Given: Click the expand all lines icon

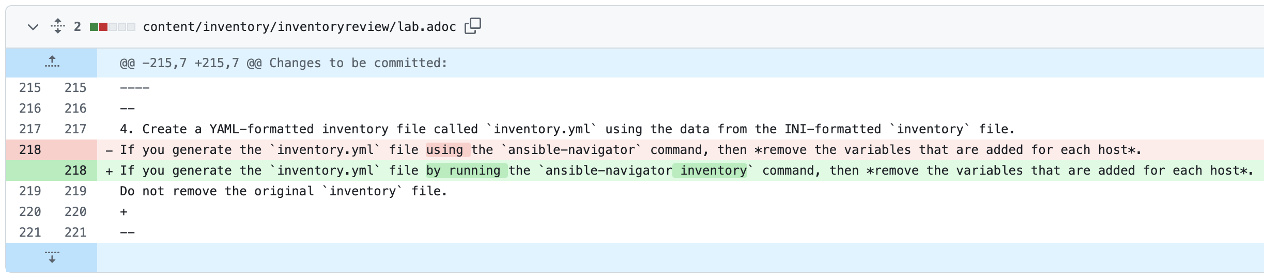Looking at the screenshot, I should click(58, 26).
